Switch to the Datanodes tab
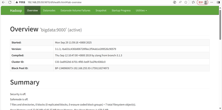Image resolution: width=222 pixels, height=110 pixels. tap(49, 11)
